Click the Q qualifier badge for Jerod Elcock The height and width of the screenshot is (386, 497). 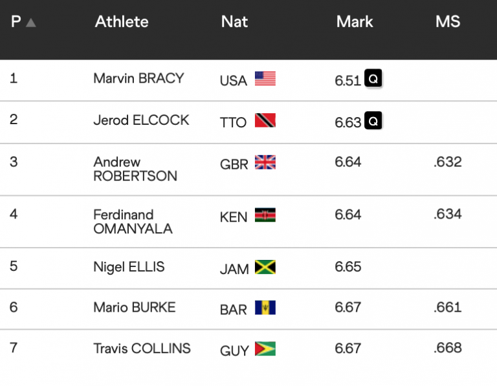click(373, 121)
